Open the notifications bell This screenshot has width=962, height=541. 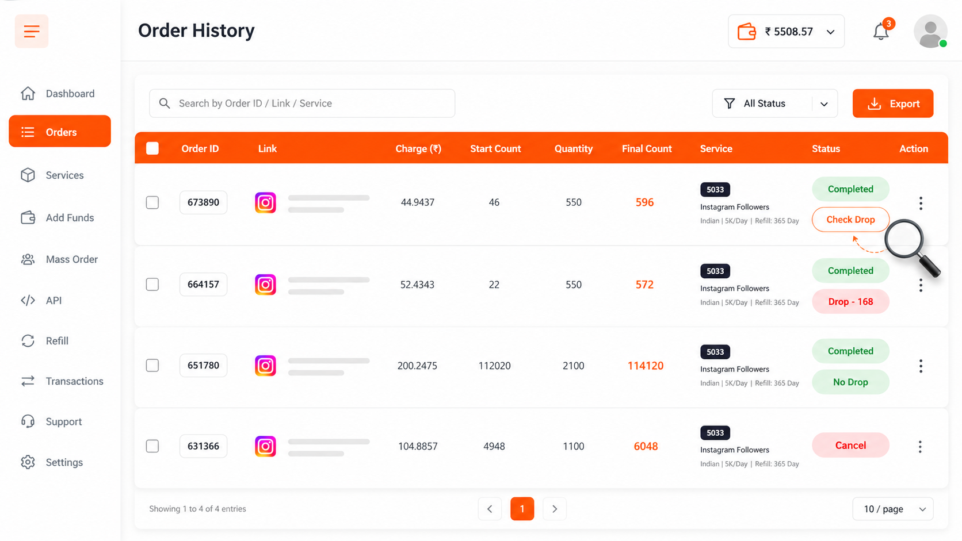point(881,31)
